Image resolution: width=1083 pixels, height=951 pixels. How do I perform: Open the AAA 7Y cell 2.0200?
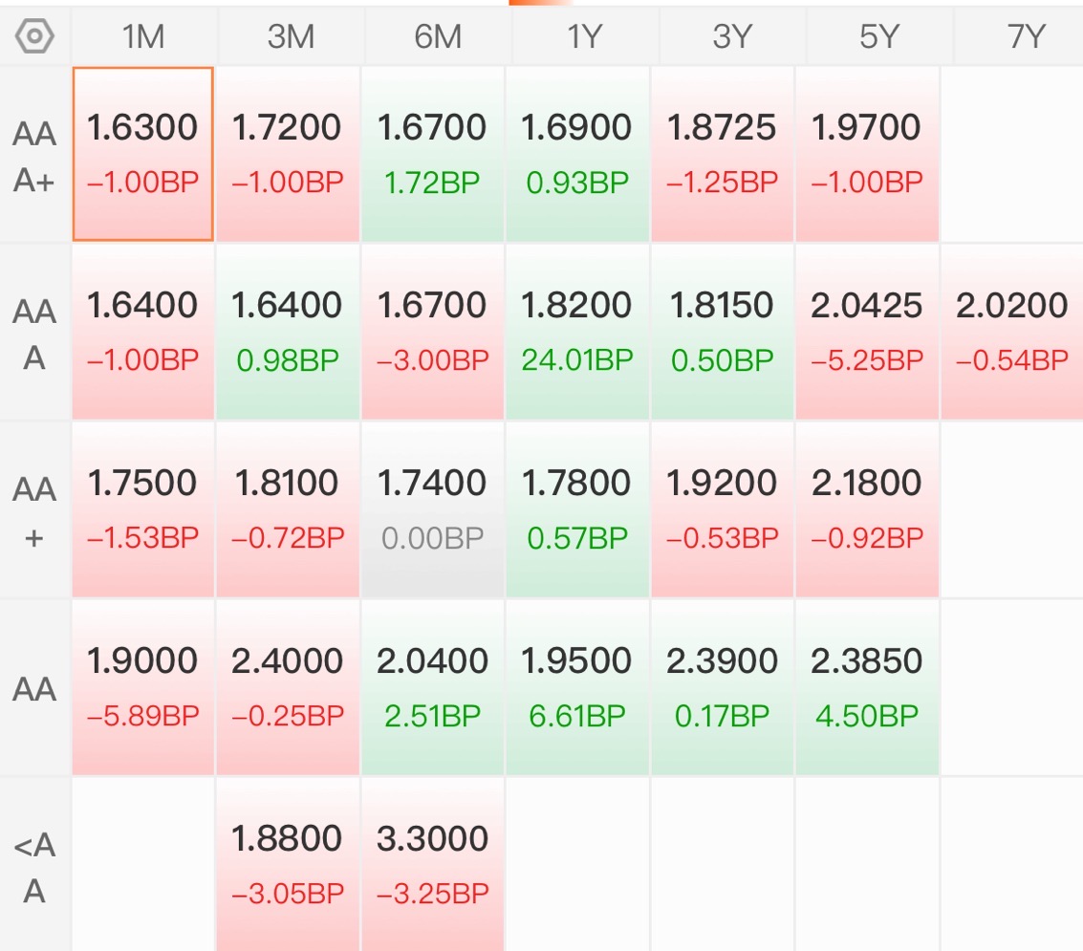coord(1012,333)
